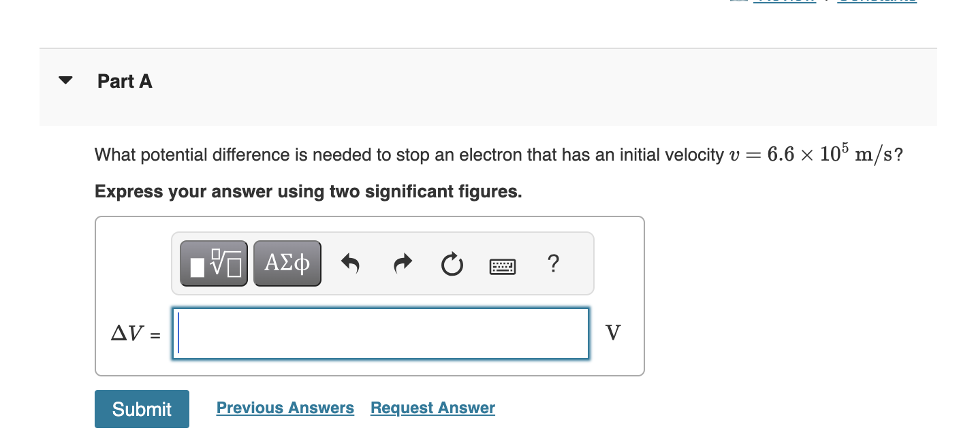This screenshot has height=437, width=974.
Task: Click the undo arrow in the equation toolbar
Action: click(x=349, y=263)
